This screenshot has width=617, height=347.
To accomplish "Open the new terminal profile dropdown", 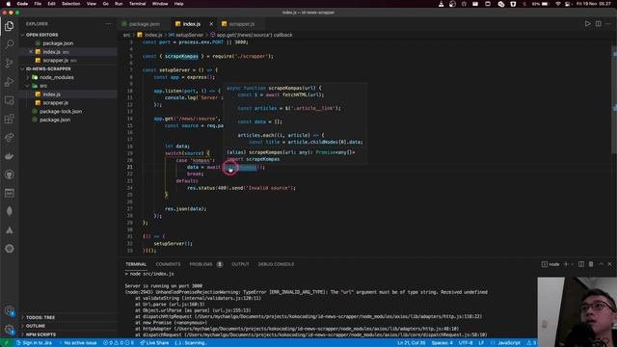I will tap(572, 264).
